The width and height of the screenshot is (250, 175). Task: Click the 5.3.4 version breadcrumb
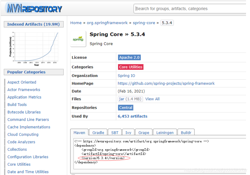pos(167,23)
